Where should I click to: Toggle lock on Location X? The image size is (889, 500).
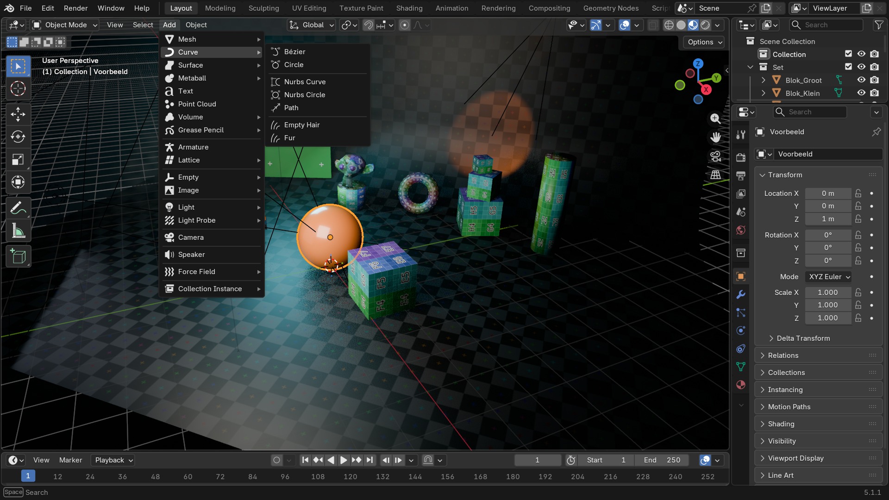point(858,194)
